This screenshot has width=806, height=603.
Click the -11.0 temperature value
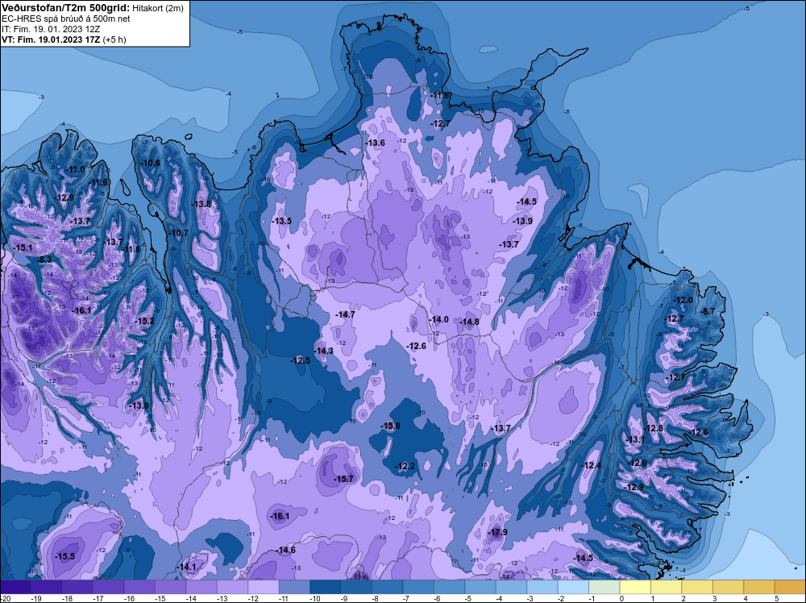pyautogui.click(x=76, y=169)
